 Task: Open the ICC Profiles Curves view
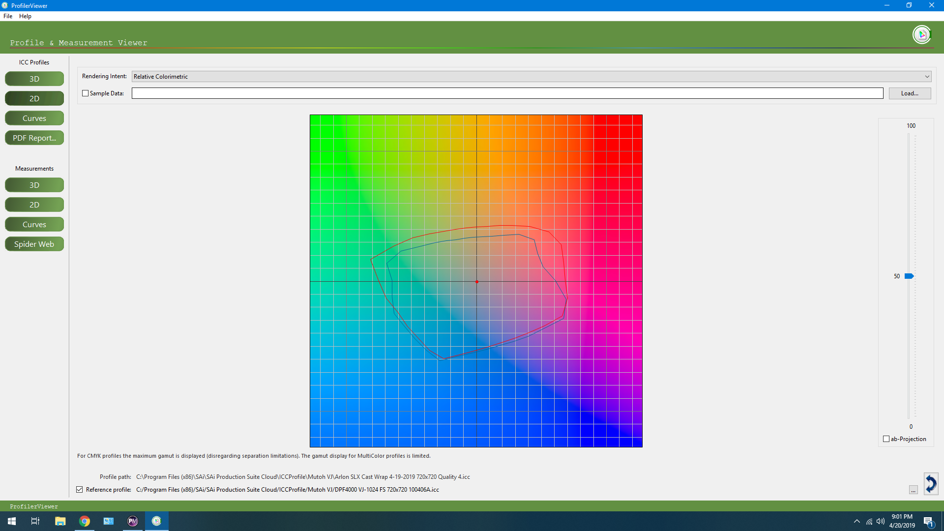point(34,118)
